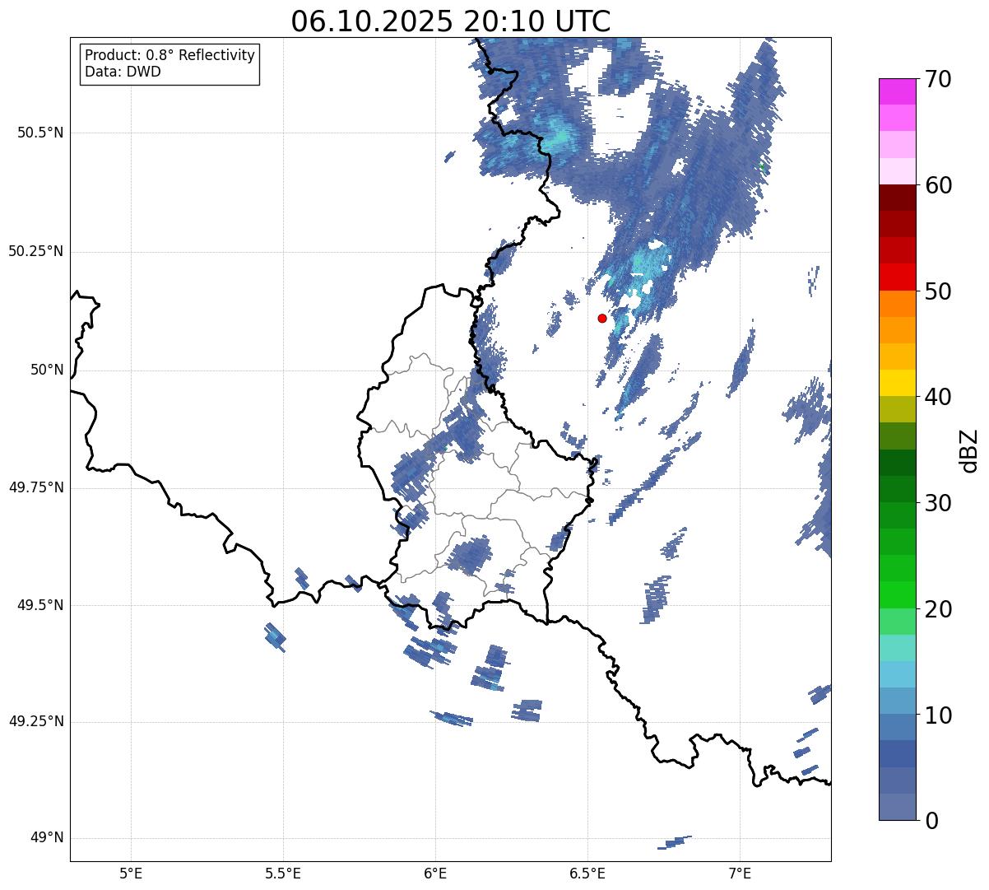
Task: Click the longitude label 5°E
Action: [131, 873]
